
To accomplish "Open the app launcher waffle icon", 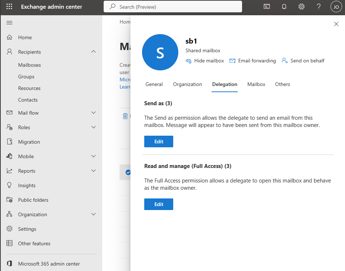I will pos(9,7).
